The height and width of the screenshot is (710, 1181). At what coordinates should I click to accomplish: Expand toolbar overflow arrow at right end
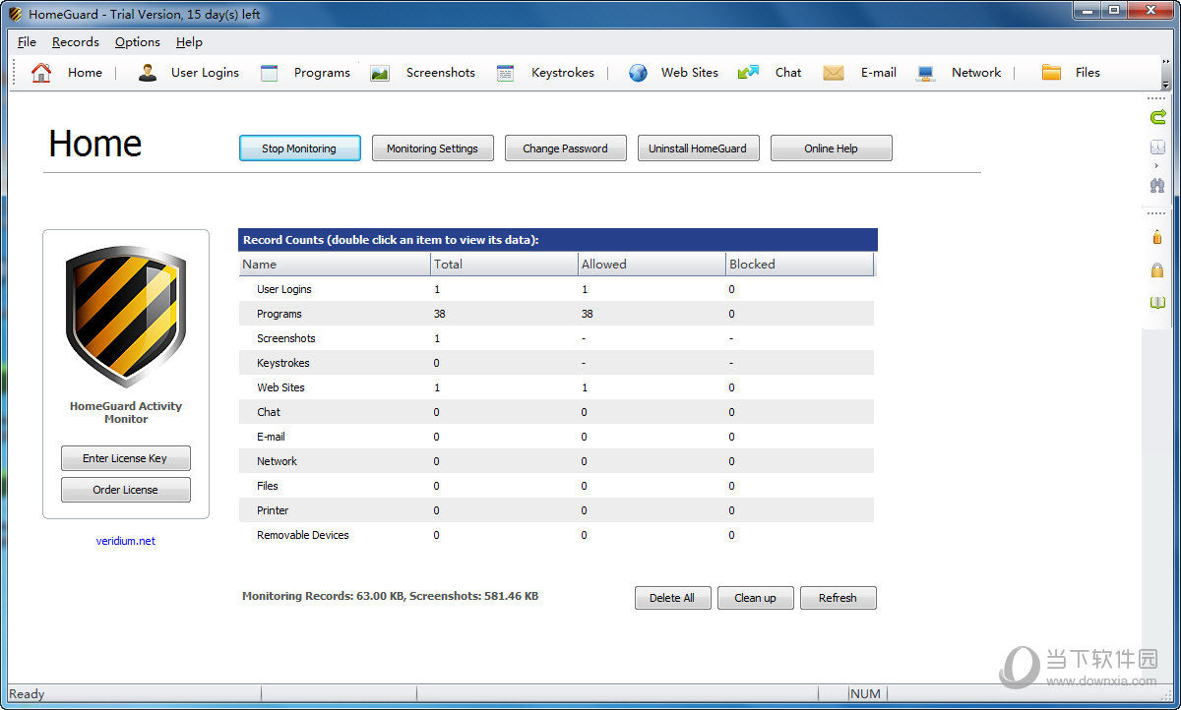[1166, 85]
